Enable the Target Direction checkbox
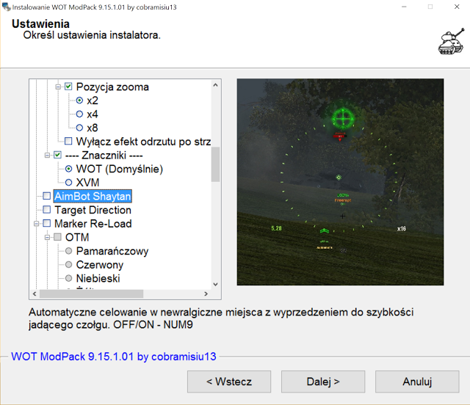470x405 pixels. pyautogui.click(x=46, y=210)
